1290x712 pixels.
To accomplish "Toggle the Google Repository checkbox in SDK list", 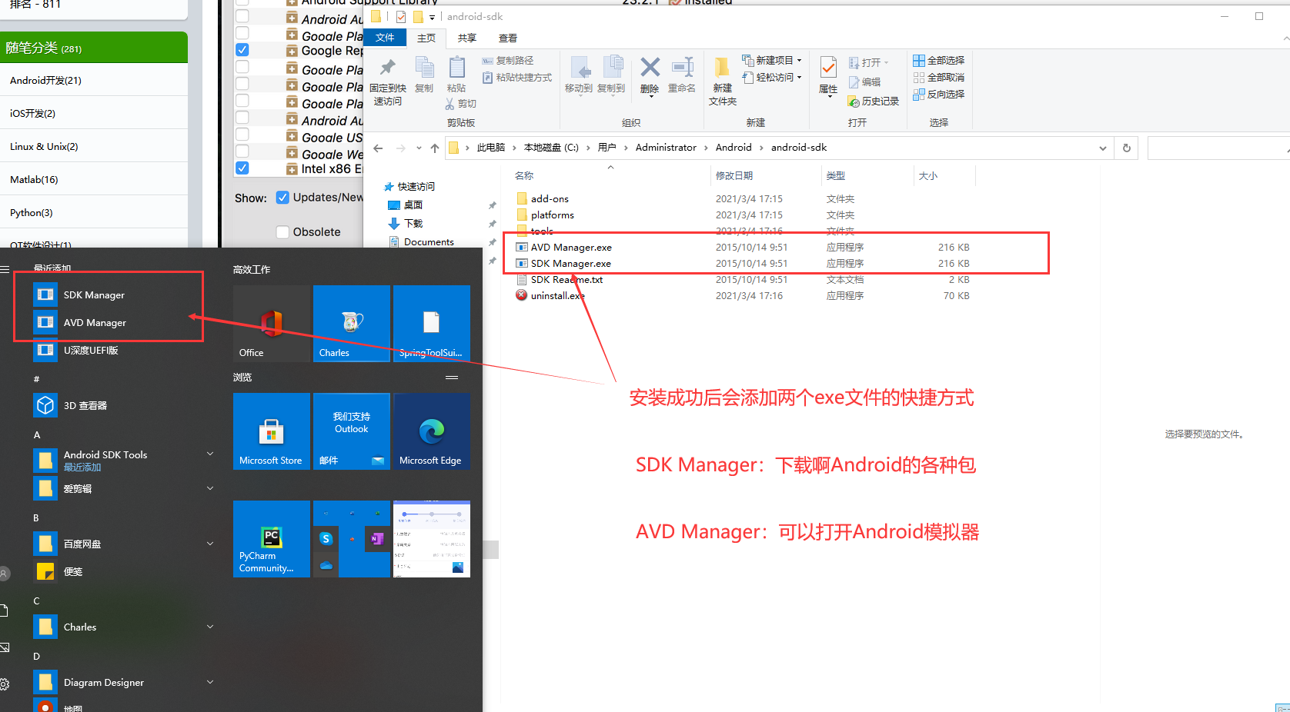I will point(242,50).
